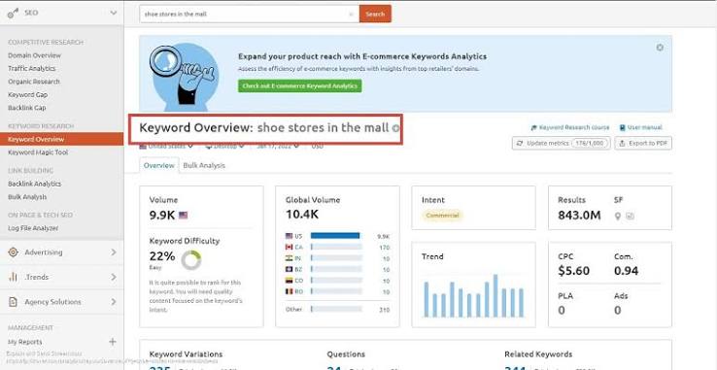Screen dimensions: 717x370
Task: Click the Keyword Difficulty donut chart
Action: [190, 260]
